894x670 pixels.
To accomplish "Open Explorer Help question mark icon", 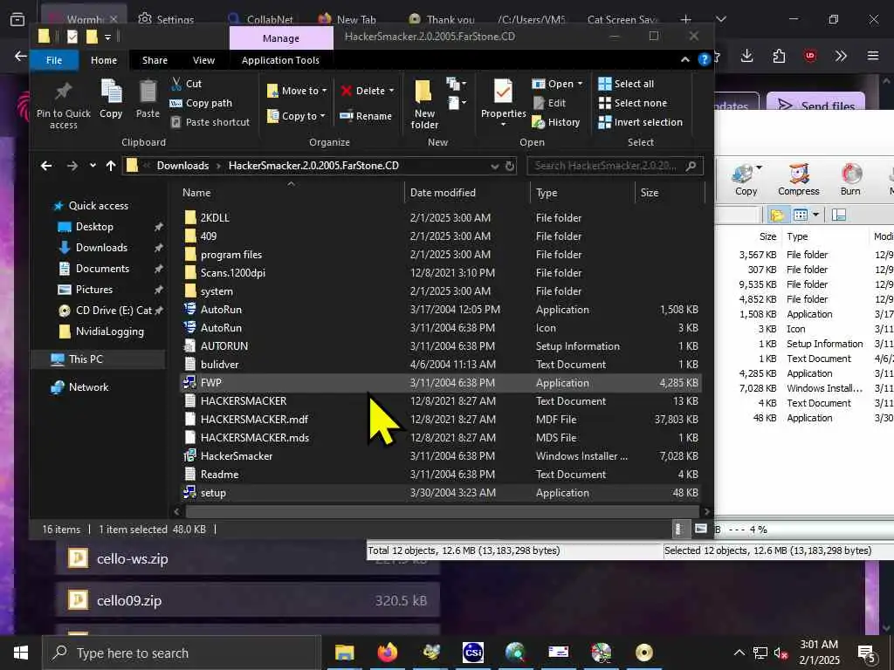I will click(x=705, y=59).
